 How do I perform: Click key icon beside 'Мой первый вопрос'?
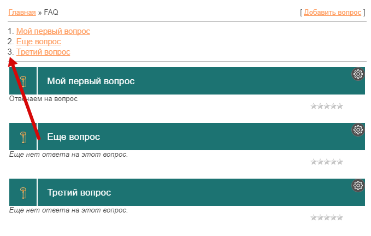[23, 81]
